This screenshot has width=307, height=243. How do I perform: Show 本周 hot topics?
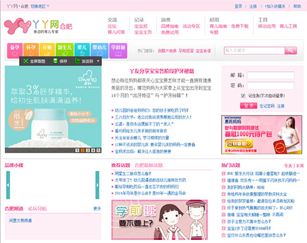coord(300,165)
